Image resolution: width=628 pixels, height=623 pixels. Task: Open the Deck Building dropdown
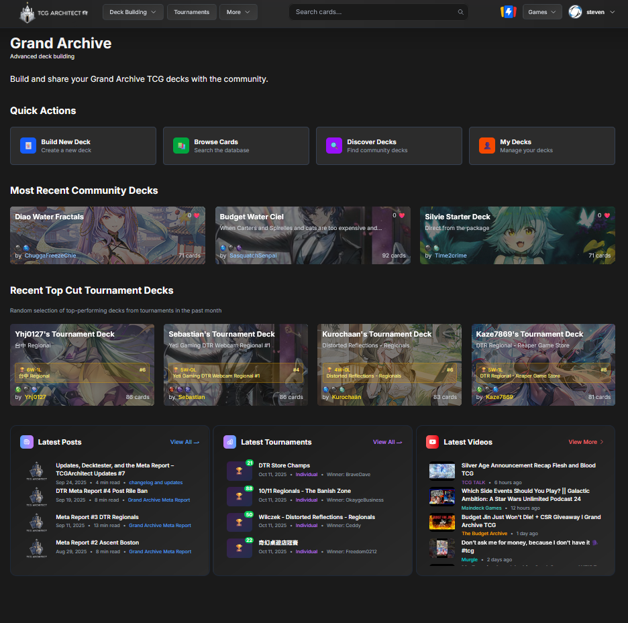coord(132,12)
